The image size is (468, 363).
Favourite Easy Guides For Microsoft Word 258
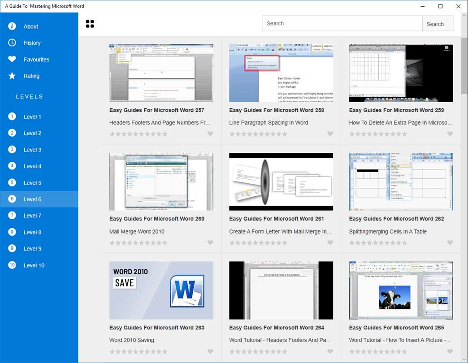point(330,134)
